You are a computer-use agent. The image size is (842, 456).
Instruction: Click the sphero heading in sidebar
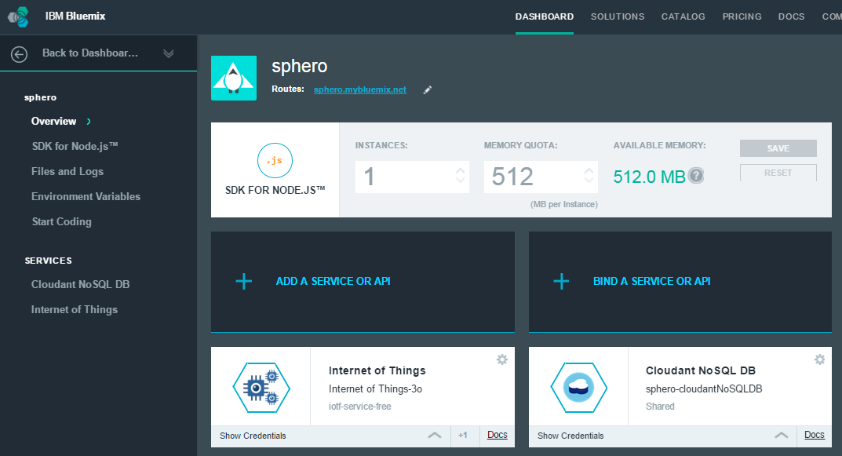pyautogui.click(x=40, y=98)
